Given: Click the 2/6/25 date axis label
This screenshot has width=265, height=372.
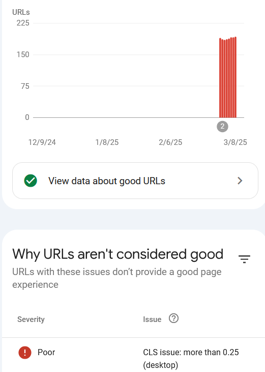Looking at the screenshot, I should [x=170, y=142].
